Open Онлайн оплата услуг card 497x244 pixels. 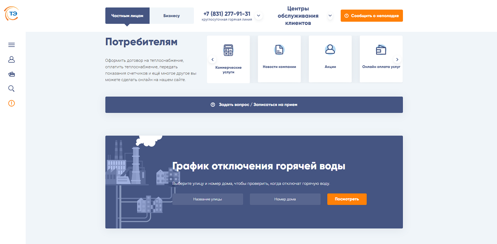click(x=381, y=59)
